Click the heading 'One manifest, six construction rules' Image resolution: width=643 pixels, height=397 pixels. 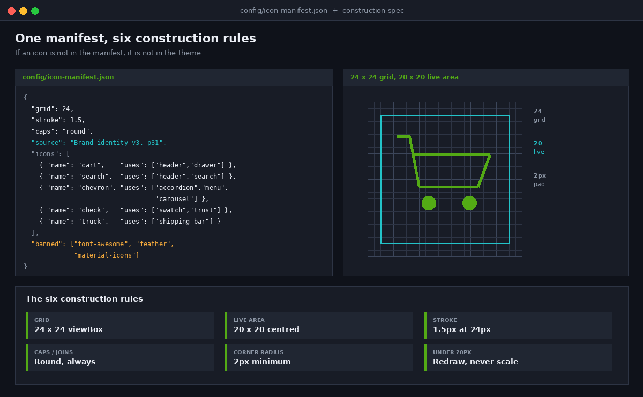136,39
